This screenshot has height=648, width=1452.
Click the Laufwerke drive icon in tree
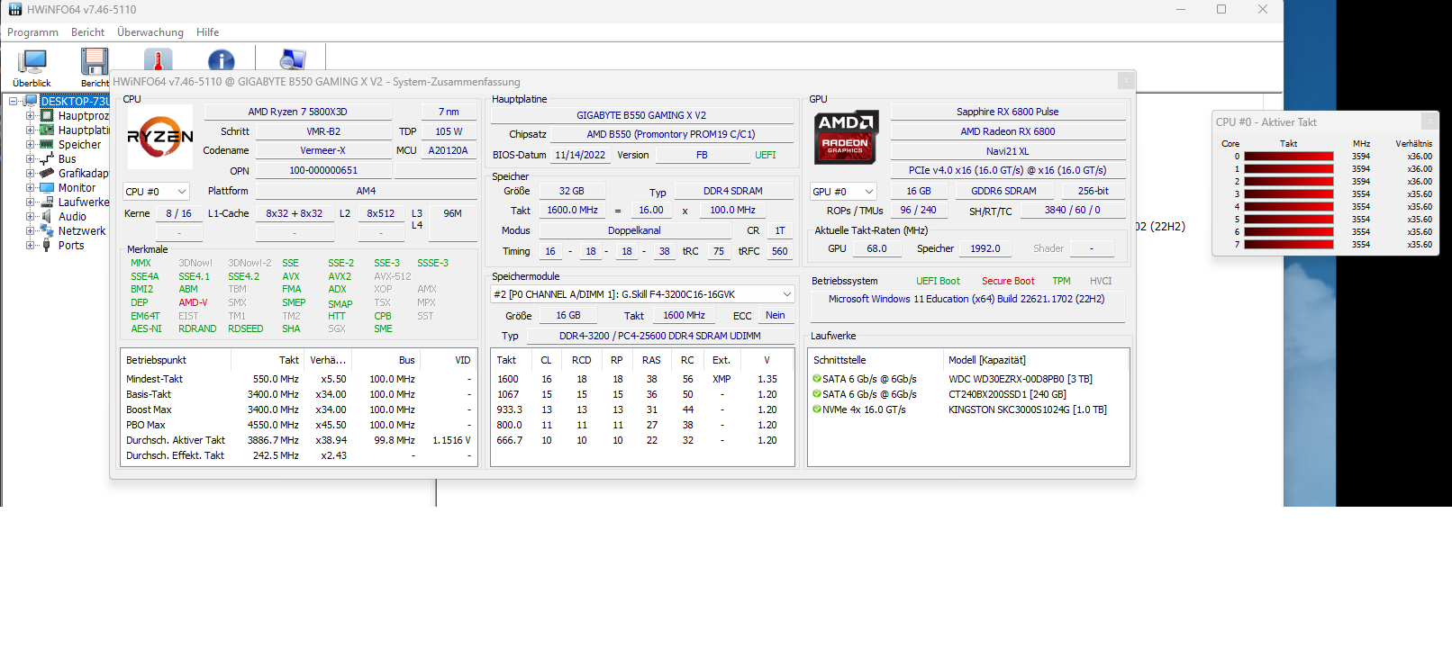(47, 202)
